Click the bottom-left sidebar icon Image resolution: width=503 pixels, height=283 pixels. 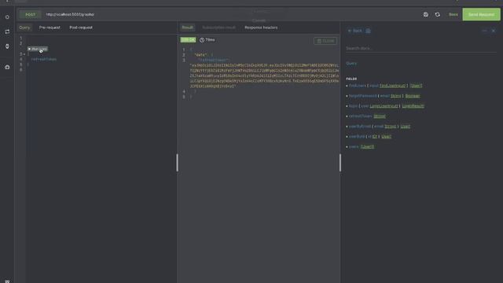pos(7,281)
